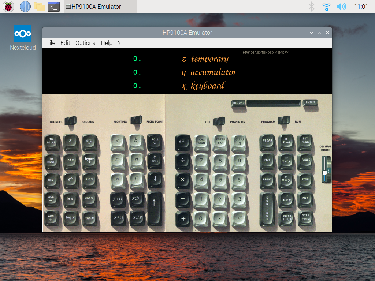
Task: Click the PRINT key
Action: [267, 180]
